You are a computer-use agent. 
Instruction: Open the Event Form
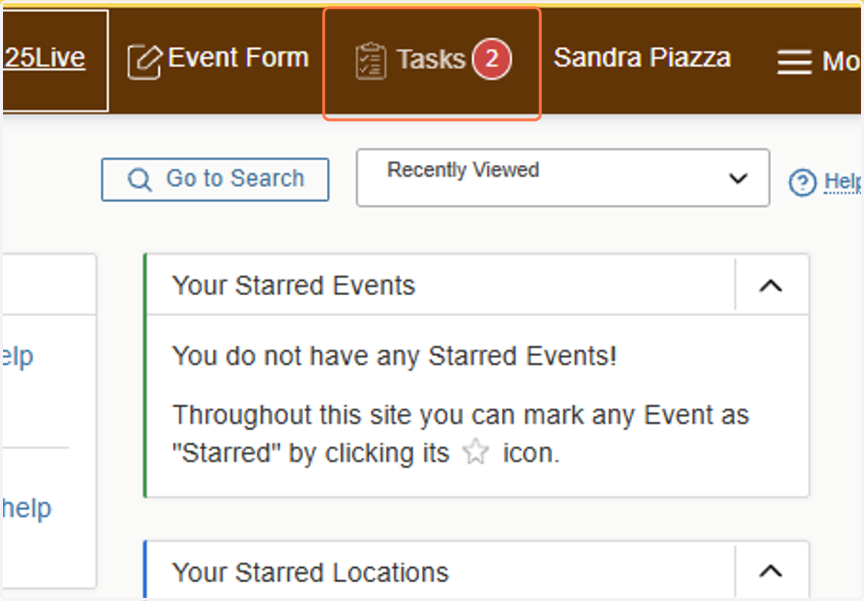[218, 60]
